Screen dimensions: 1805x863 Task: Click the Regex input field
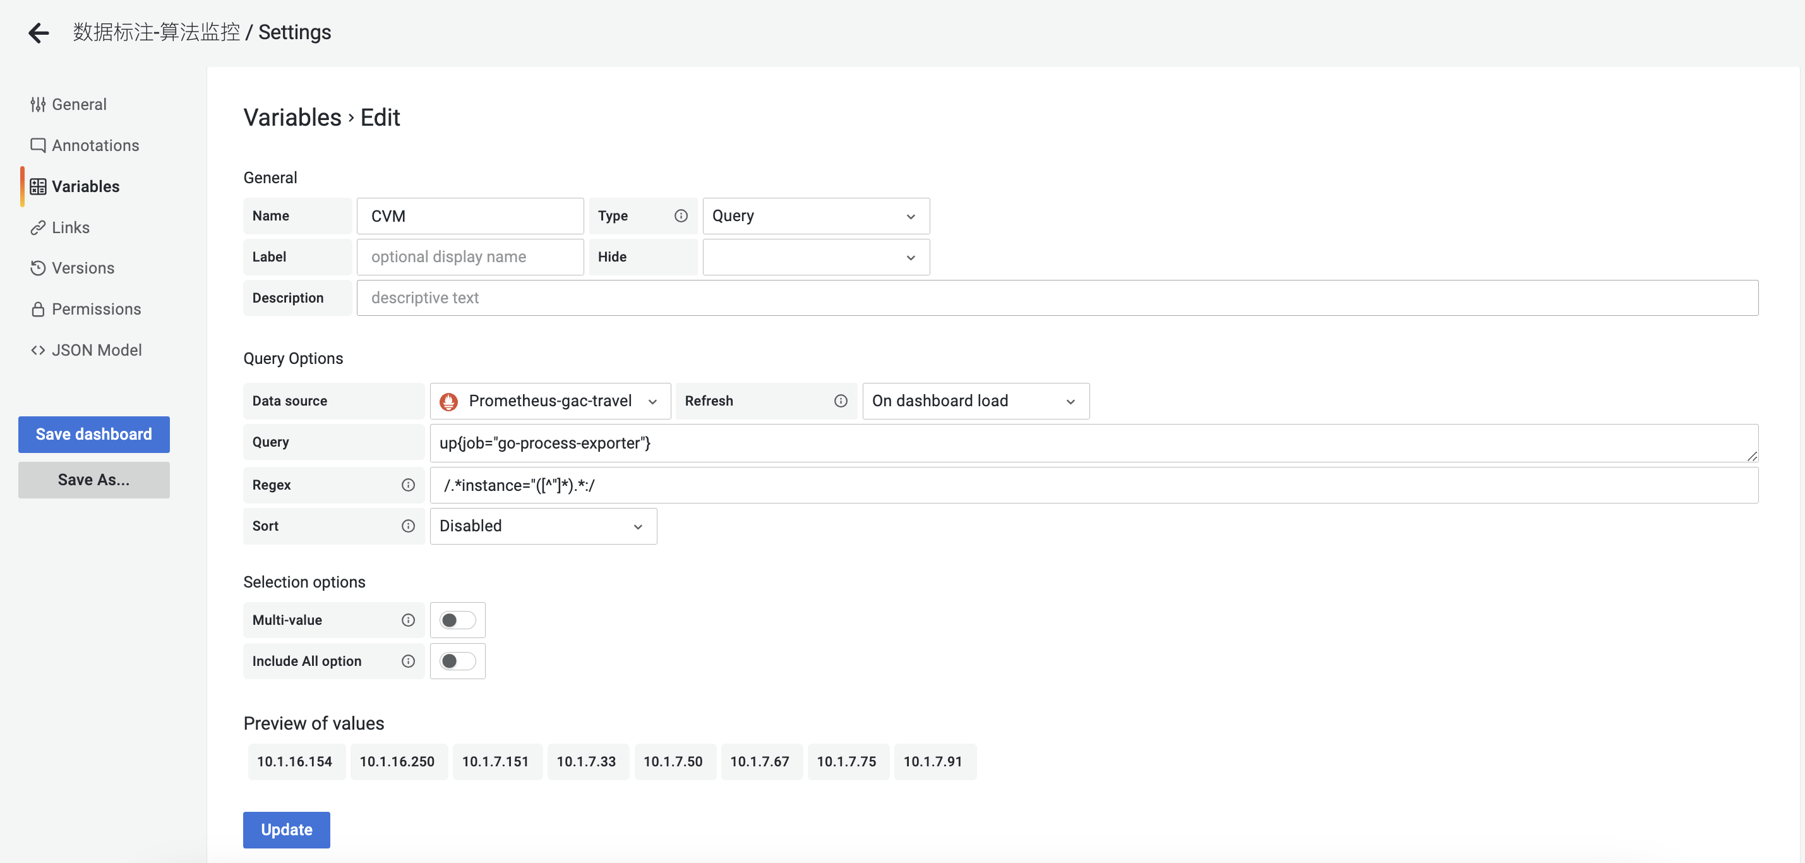point(1093,485)
